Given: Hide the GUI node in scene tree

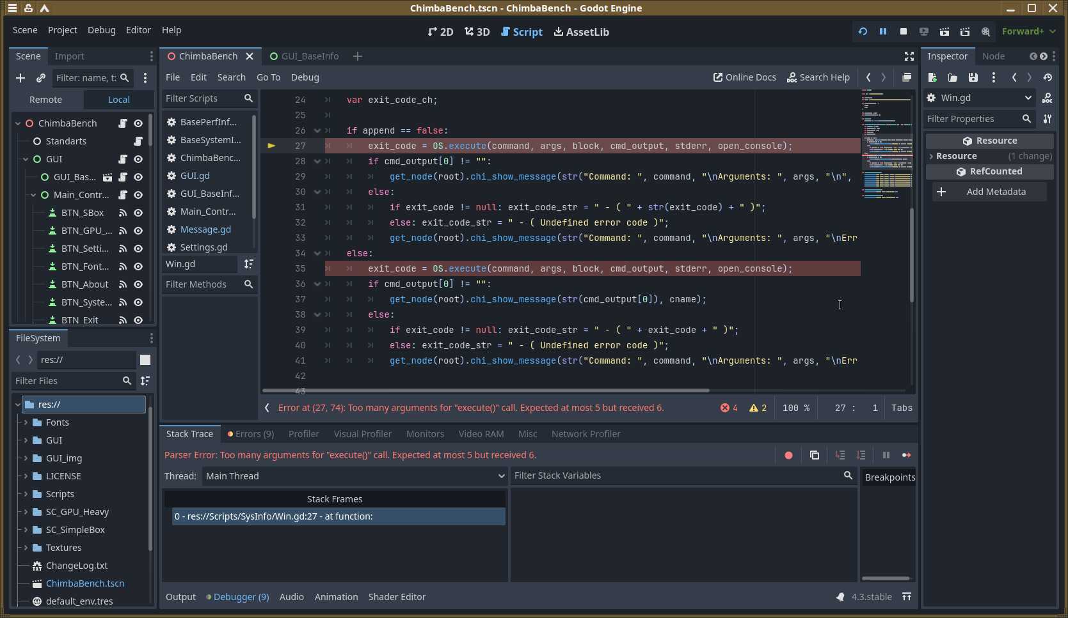Looking at the screenshot, I should [x=138, y=159].
